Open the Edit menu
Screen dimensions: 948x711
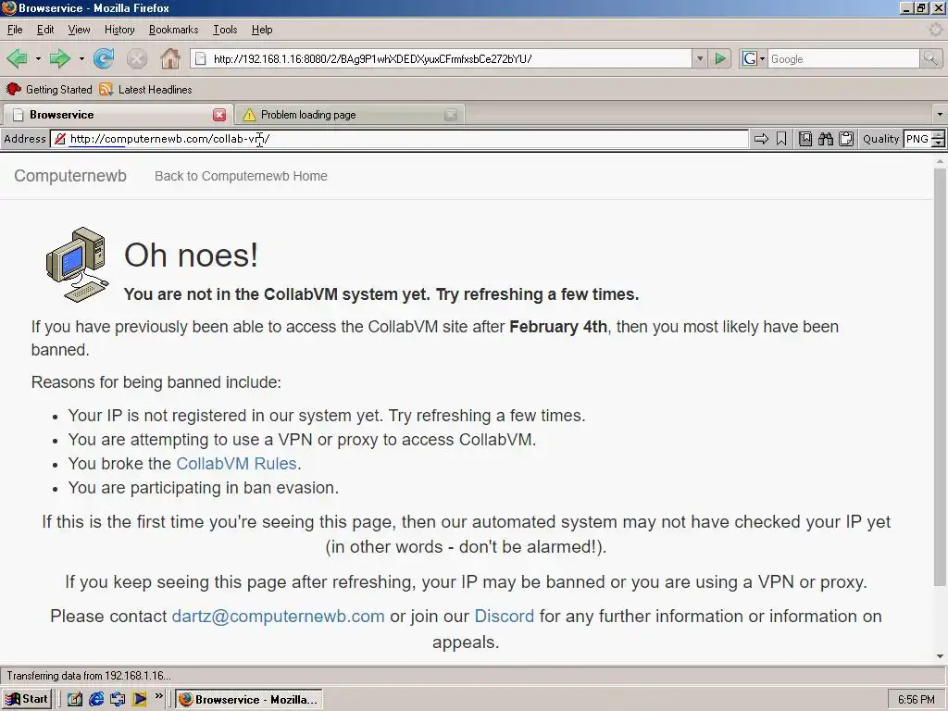(x=45, y=30)
